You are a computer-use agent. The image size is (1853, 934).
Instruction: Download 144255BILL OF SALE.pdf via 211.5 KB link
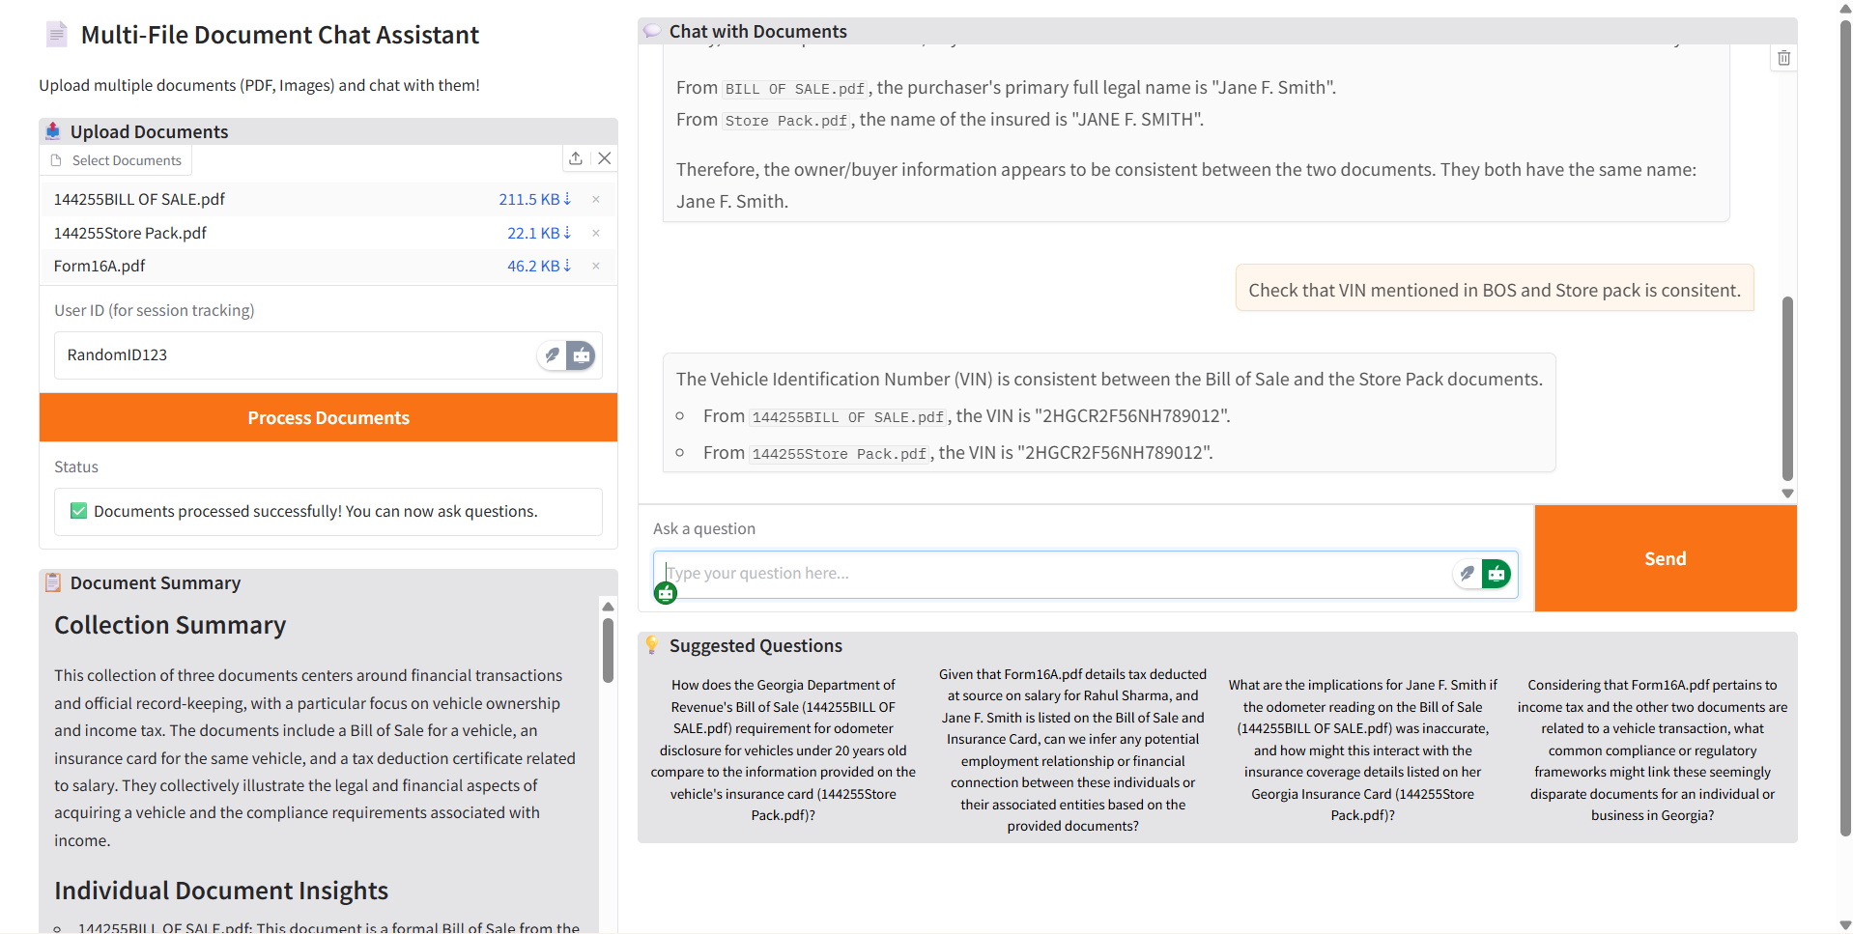tap(535, 199)
